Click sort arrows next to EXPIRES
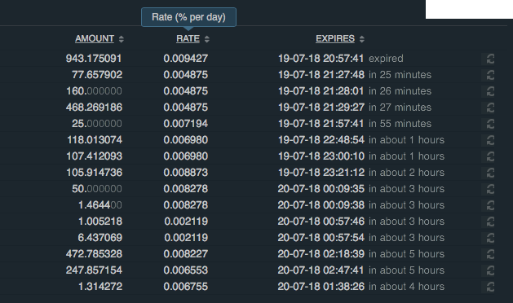Image resolution: width=513 pixels, height=303 pixels. point(362,39)
